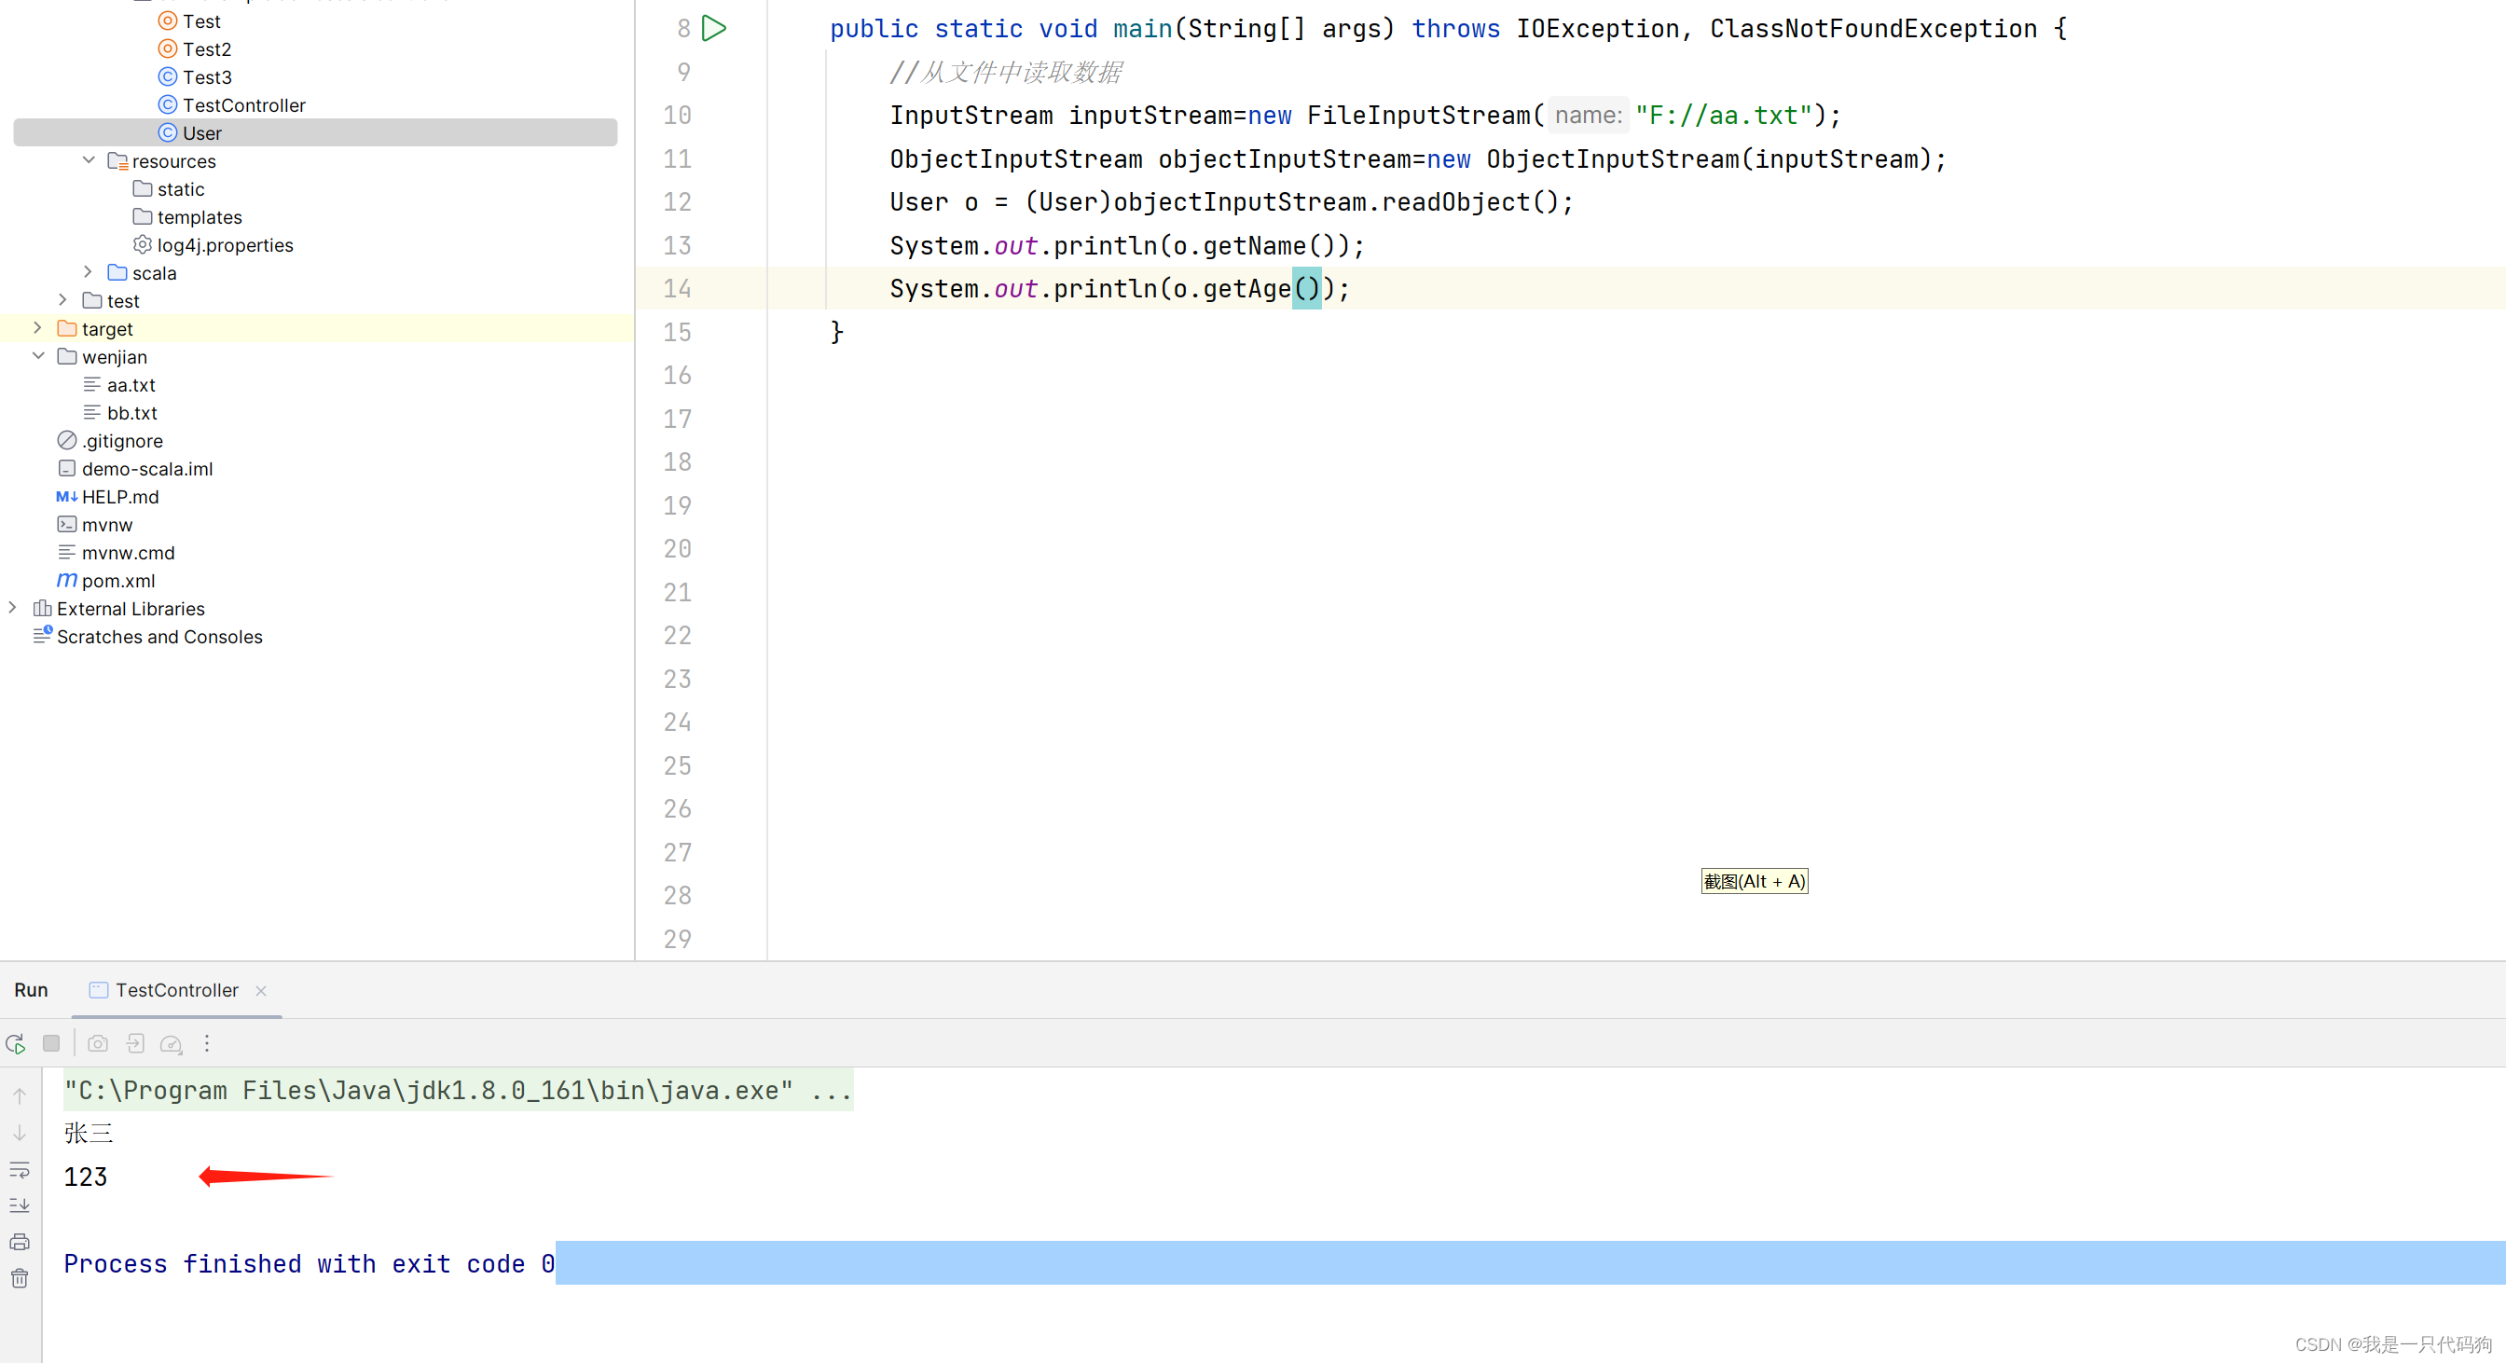Click the green Run gutter icon beside main
The image size is (2506, 1363).
[713, 28]
